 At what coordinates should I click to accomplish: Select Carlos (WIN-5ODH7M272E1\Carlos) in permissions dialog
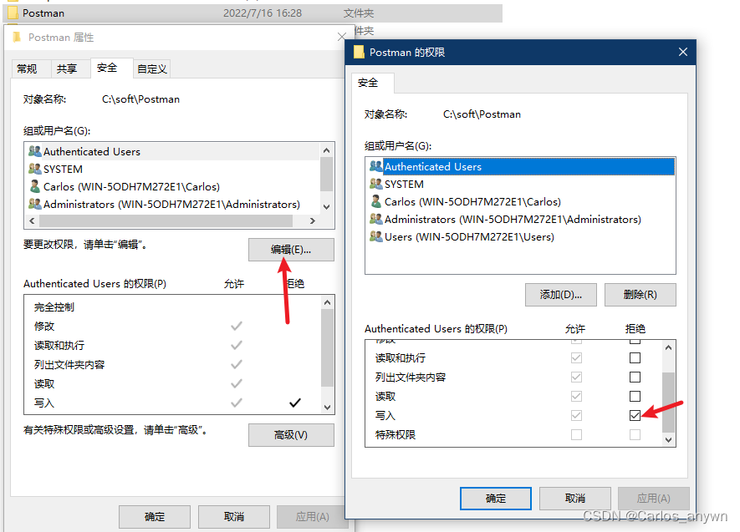point(472,201)
